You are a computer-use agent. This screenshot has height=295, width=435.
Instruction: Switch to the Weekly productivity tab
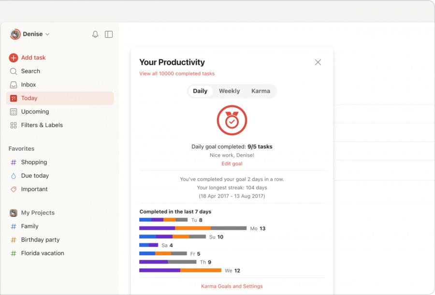(229, 91)
